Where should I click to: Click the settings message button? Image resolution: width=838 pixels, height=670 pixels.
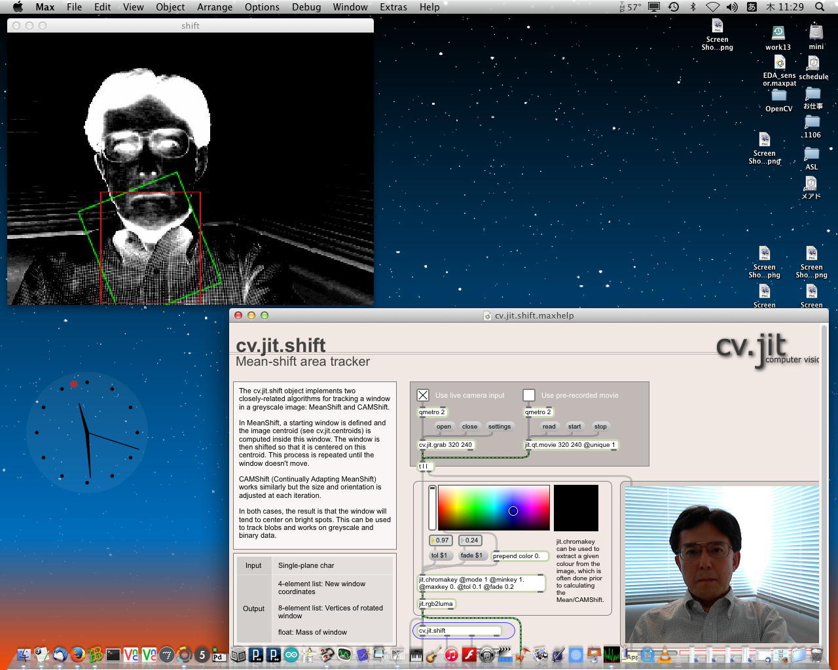click(499, 427)
